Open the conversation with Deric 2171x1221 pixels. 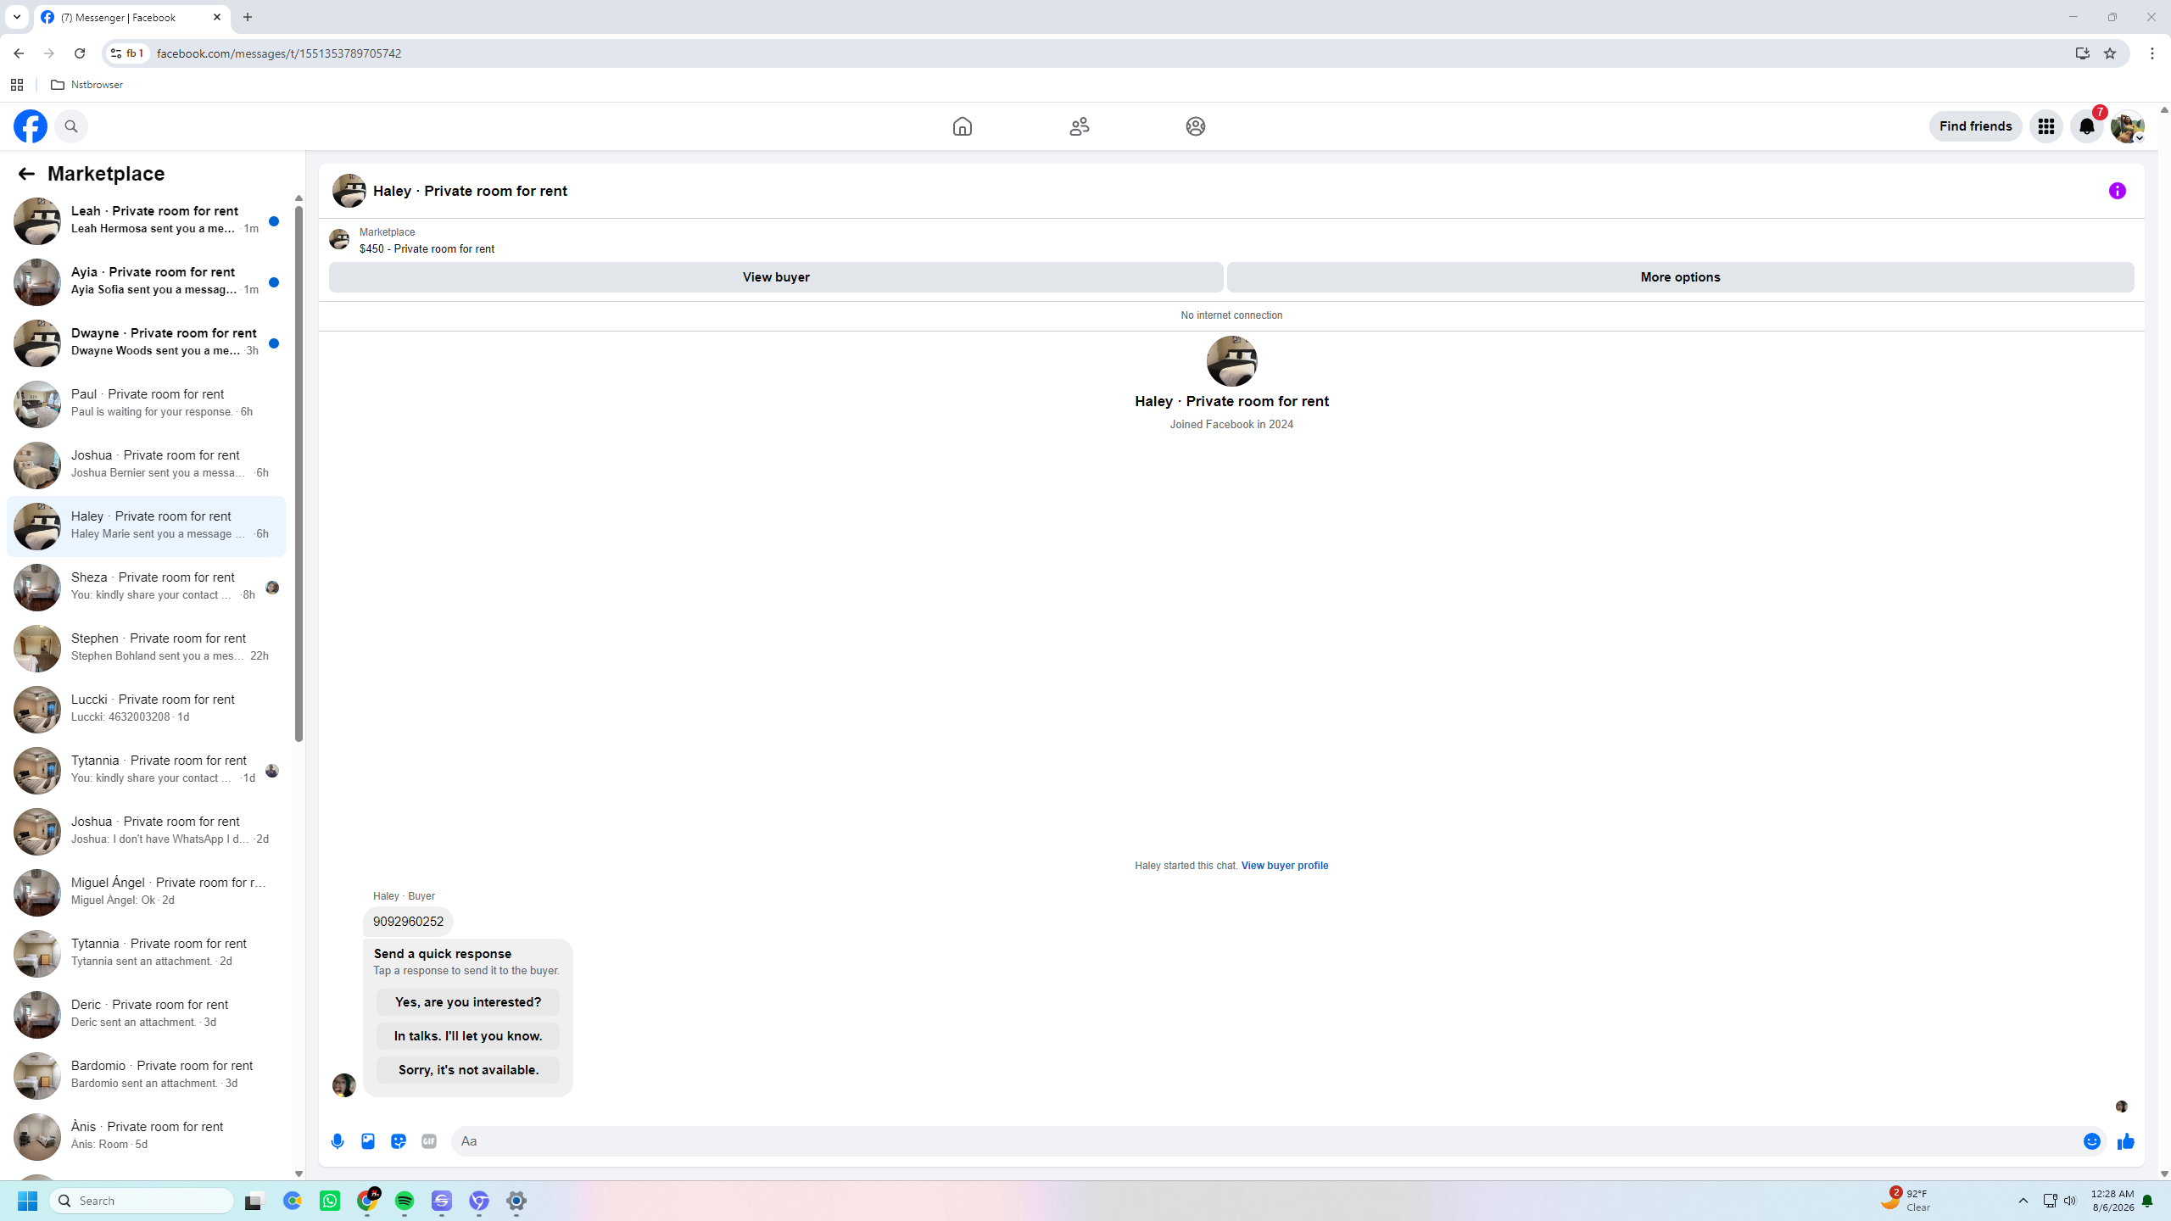pos(147,1015)
